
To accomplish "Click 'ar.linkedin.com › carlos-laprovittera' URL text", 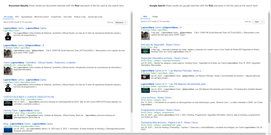I will 18,65.
